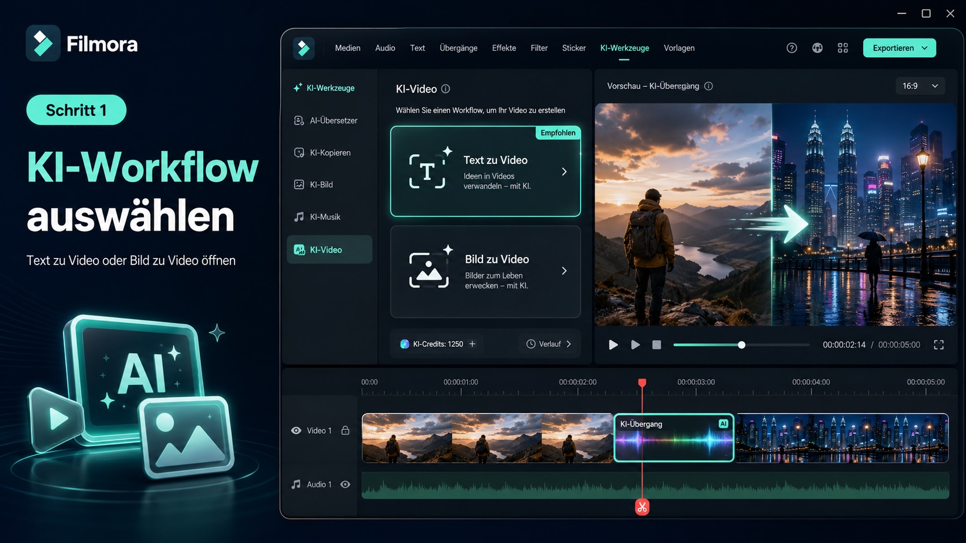Click the KI-Credits: 1250 label

[x=438, y=344]
